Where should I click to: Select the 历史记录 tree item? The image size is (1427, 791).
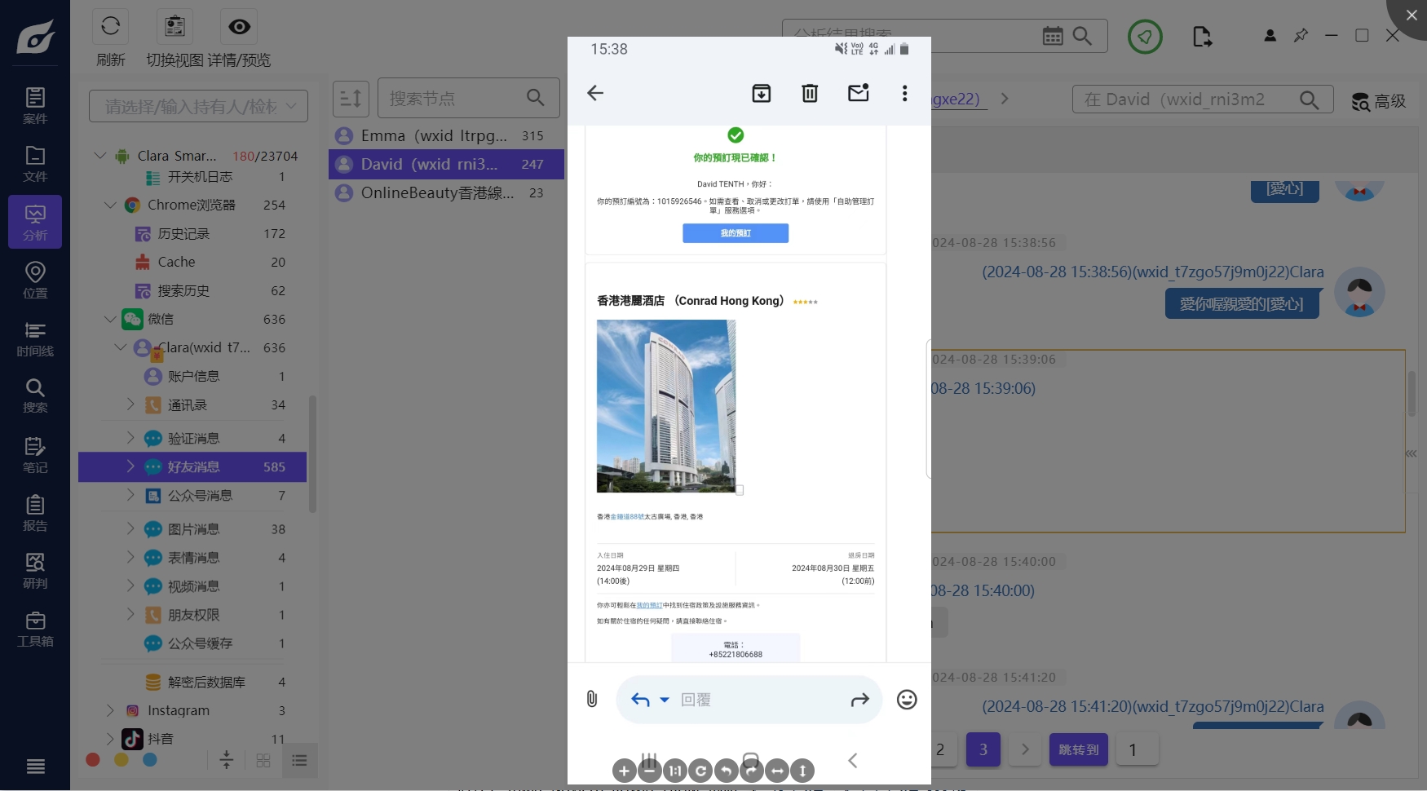click(183, 234)
